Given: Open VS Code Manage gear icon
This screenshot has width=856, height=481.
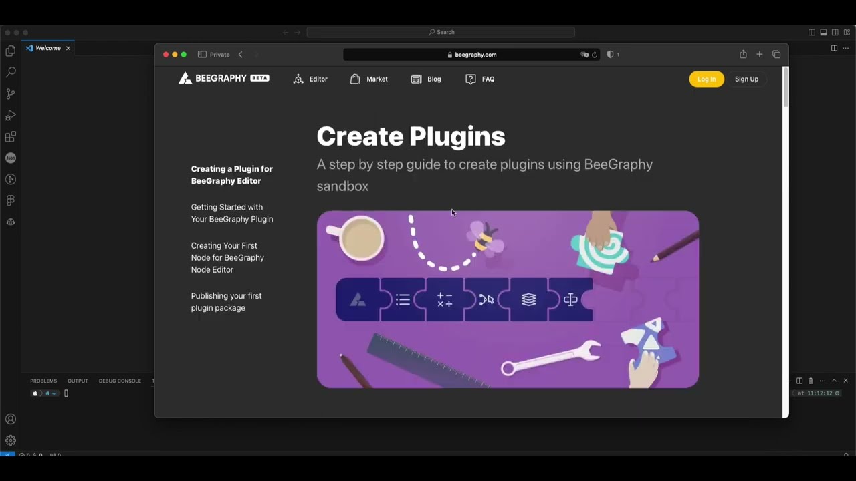Looking at the screenshot, I should click(11, 440).
